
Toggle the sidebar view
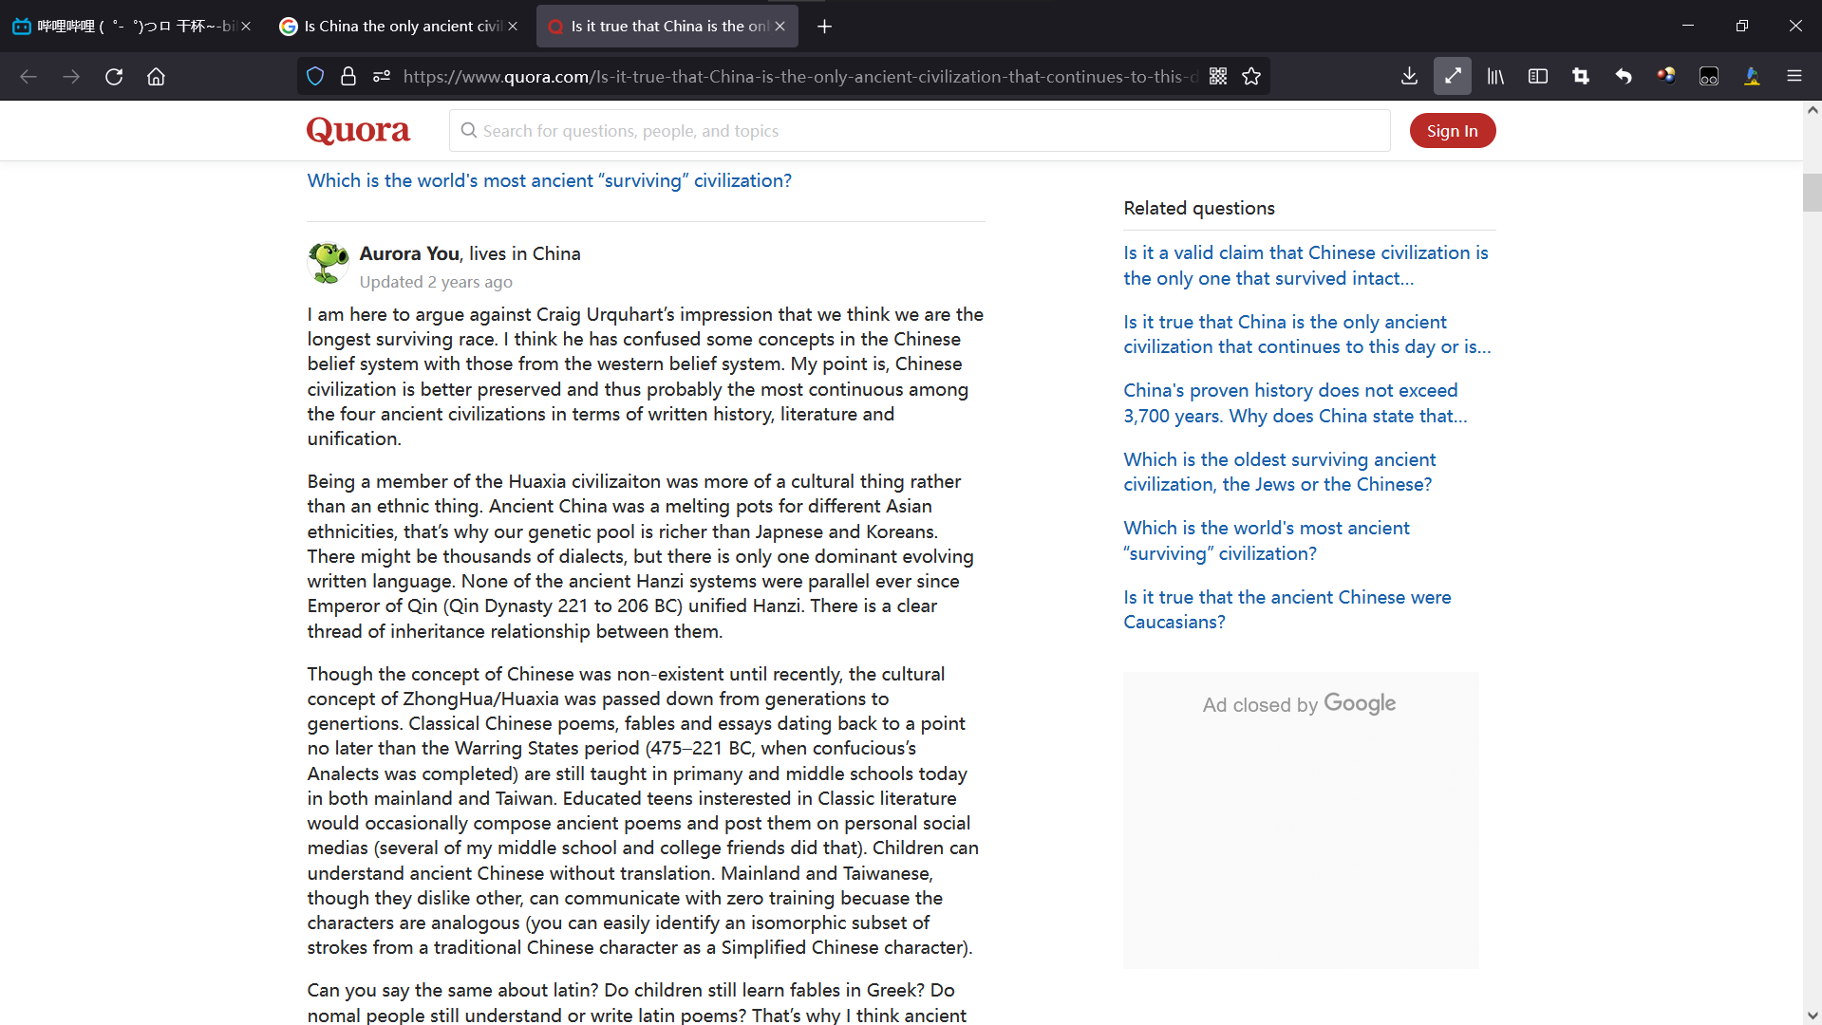1538,77
